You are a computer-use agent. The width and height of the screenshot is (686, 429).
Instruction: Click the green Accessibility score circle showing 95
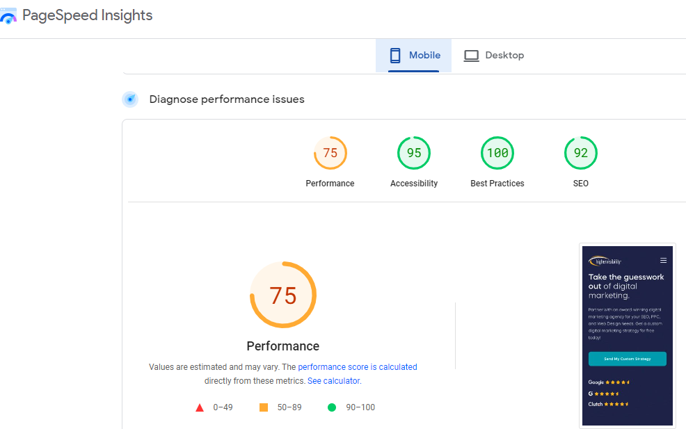coord(414,152)
